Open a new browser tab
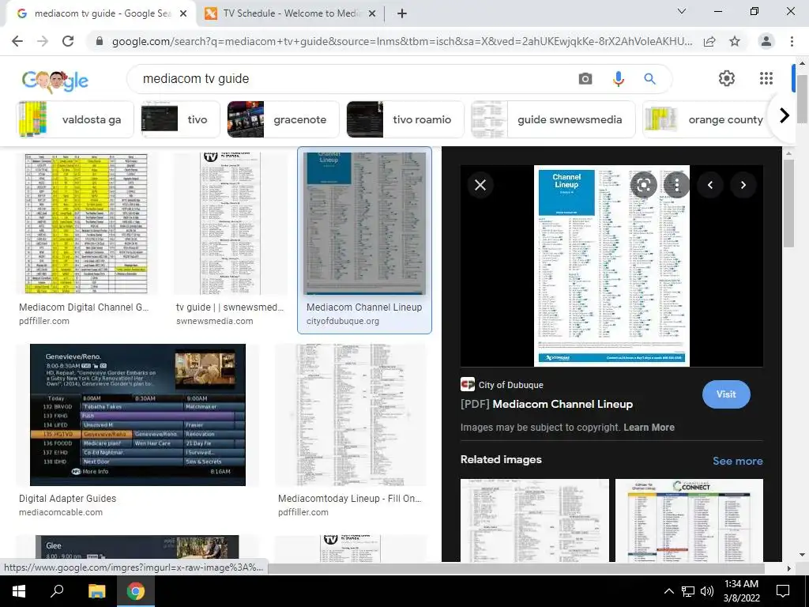809x607 pixels. [x=402, y=13]
